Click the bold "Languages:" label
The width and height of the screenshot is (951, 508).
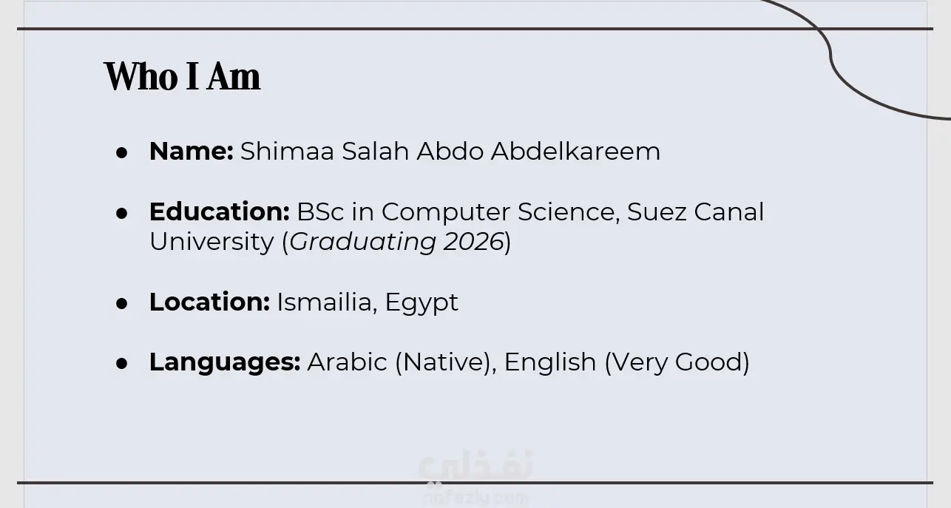tap(225, 362)
